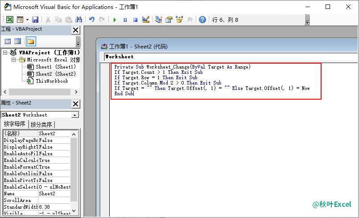
Task: Select the EnableFormatConditionsCalculation True value
Action: tap(54, 167)
